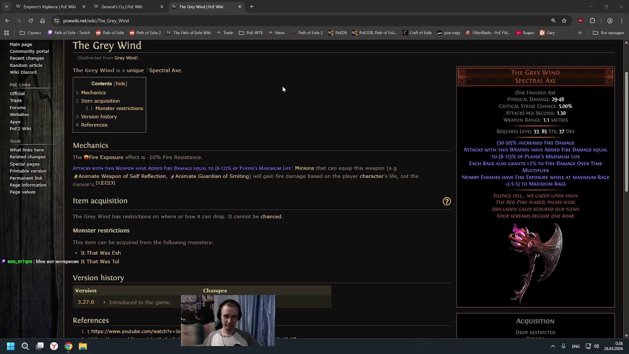
Task: Open Windows taskbar search
Action: click(x=25, y=346)
